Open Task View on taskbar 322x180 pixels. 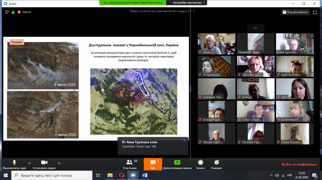point(98,175)
